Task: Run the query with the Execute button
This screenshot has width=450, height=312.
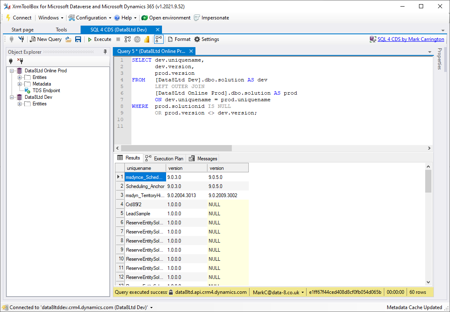Action: (99, 39)
